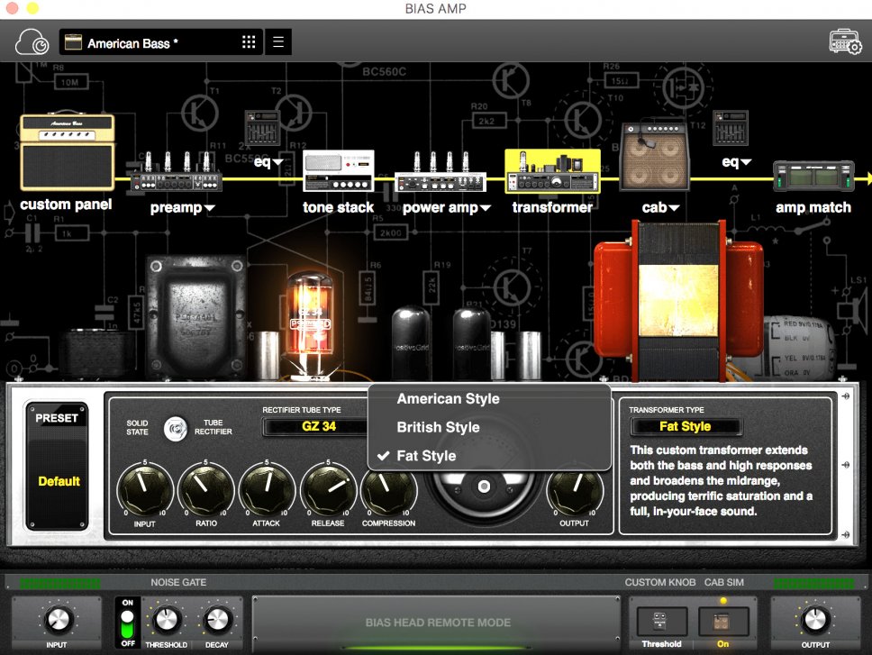Click the compressor Ratio knob
The height and width of the screenshot is (655, 872).
[x=206, y=490]
